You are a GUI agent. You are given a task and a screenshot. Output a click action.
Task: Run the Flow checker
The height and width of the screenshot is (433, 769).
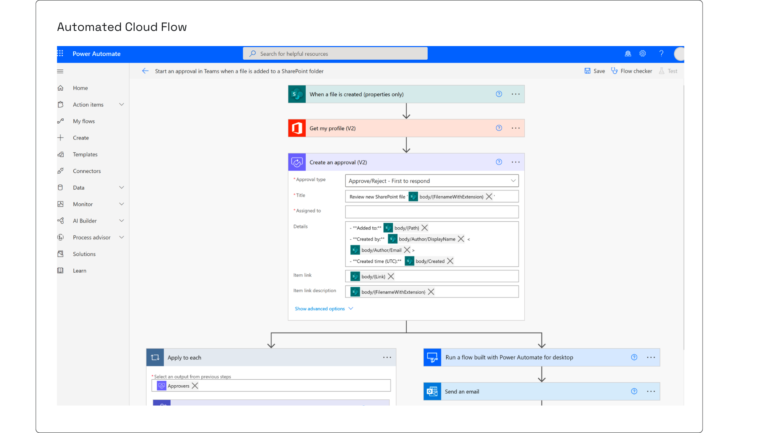632,71
